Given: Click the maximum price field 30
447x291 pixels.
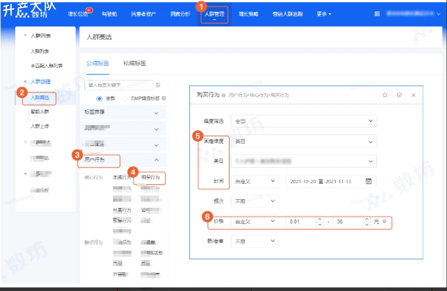Looking at the screenshot, I should [x=348, y=222].
